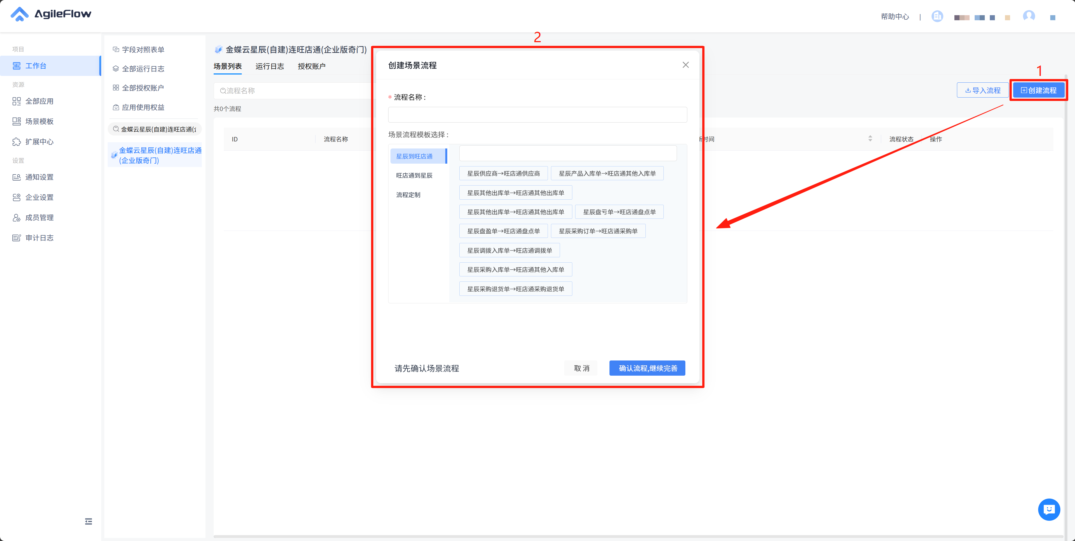The width and height of the screenshot is (1075, 541).
Task: Switch to the 运行日志 tab
Action: pos(270,66)
